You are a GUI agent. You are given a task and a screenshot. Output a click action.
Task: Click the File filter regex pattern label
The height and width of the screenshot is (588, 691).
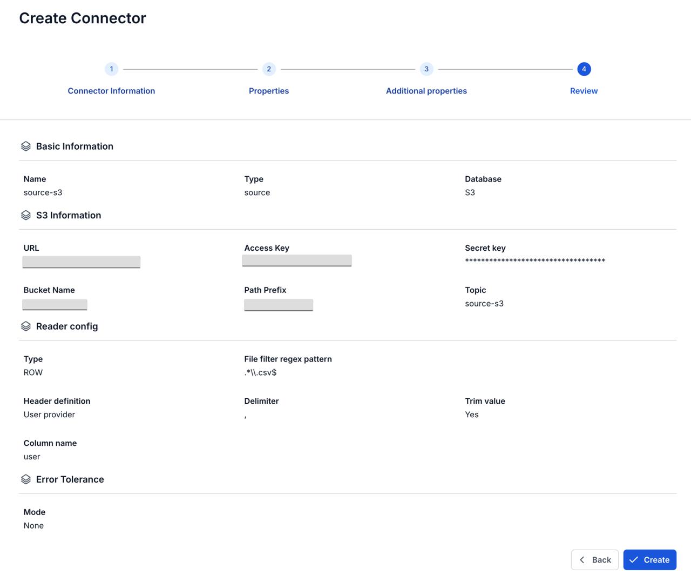[288, 359]
